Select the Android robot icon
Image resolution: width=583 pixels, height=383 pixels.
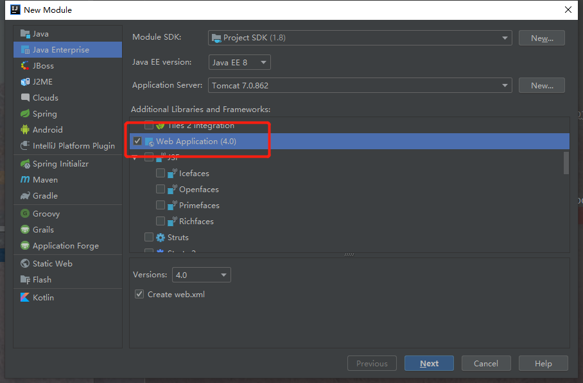click(x=25, y=129)
